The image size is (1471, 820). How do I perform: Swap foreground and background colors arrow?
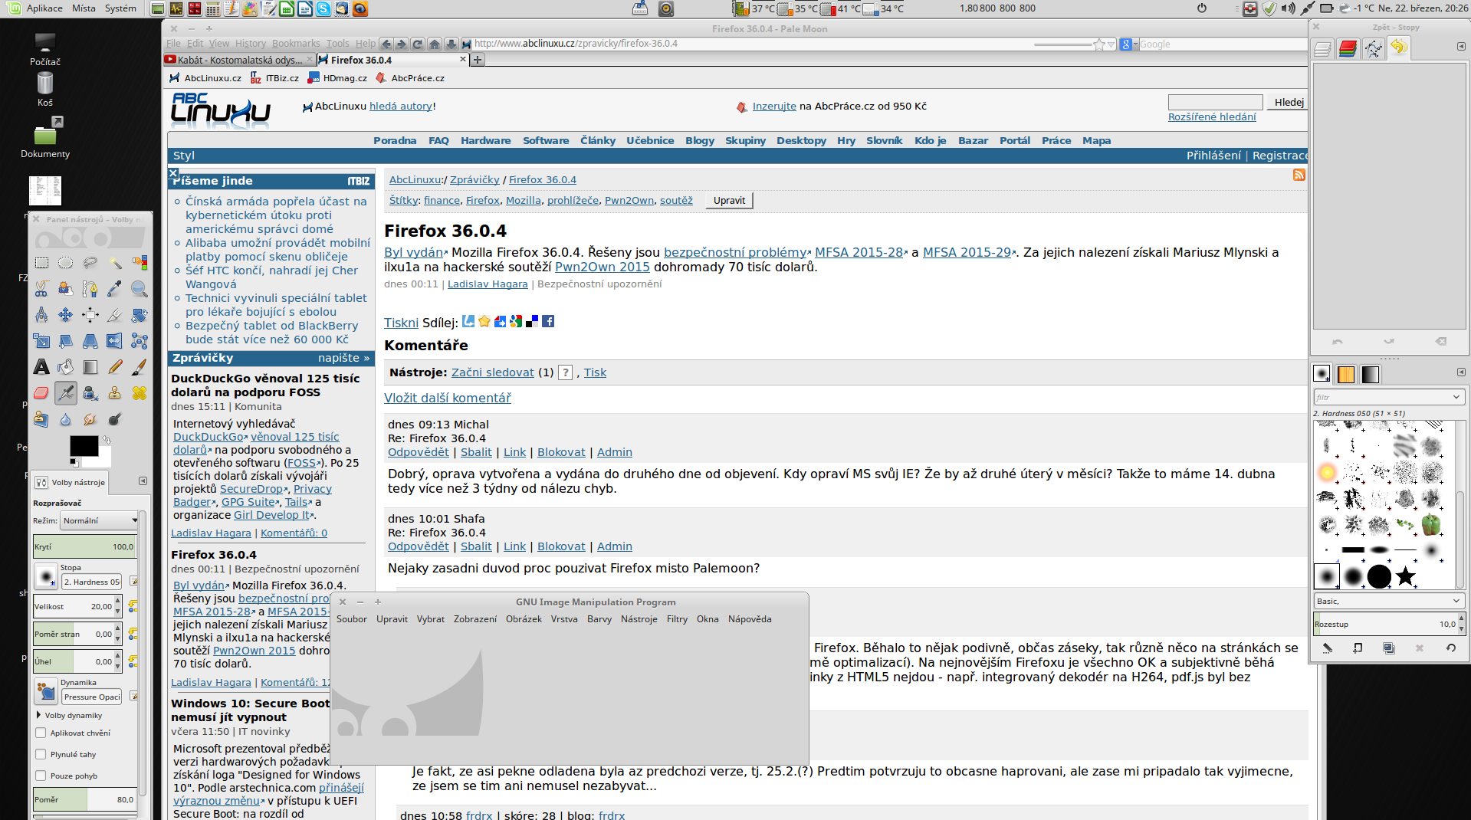pyautogui.click(x=107, y=440)
